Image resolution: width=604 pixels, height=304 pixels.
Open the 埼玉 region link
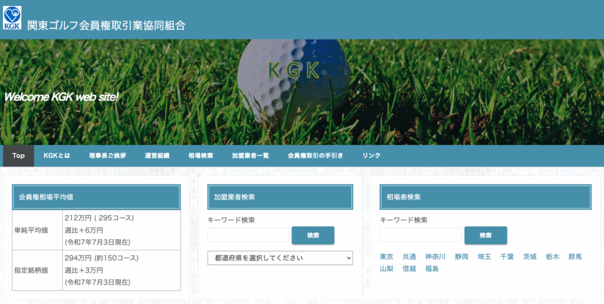tap(484, 257)
